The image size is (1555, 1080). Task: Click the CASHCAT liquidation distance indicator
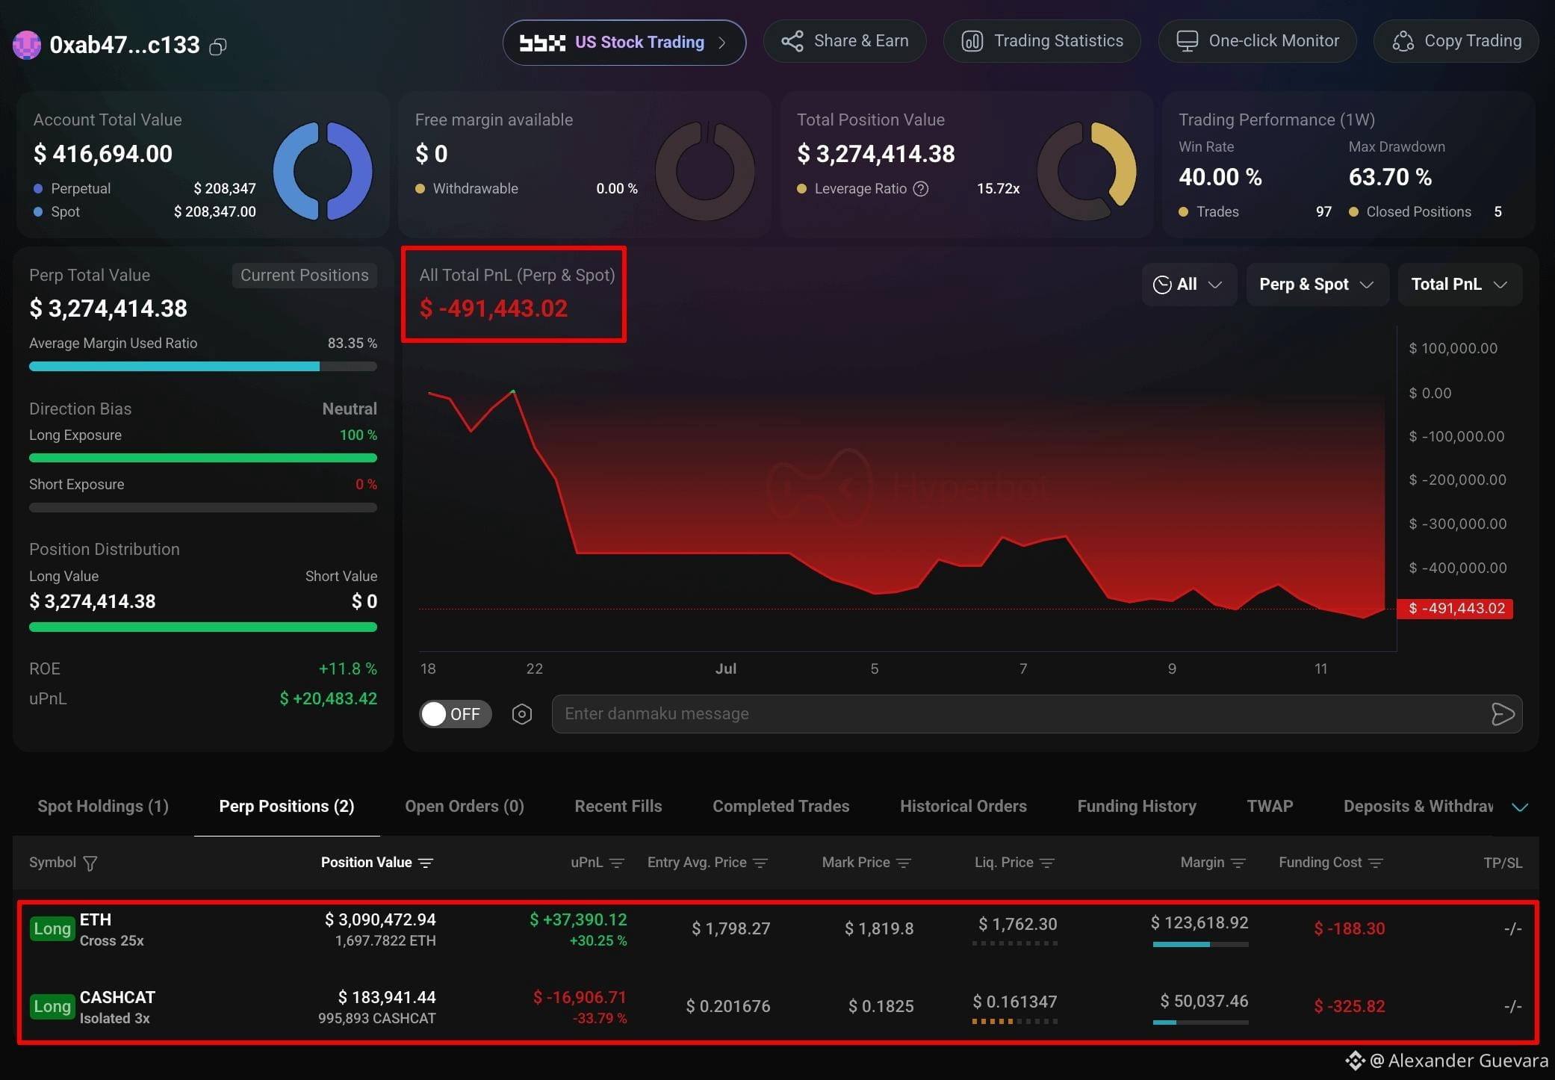pos(1015,1022)
